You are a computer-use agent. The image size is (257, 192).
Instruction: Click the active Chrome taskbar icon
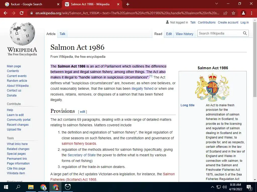[x=56, y=187]
